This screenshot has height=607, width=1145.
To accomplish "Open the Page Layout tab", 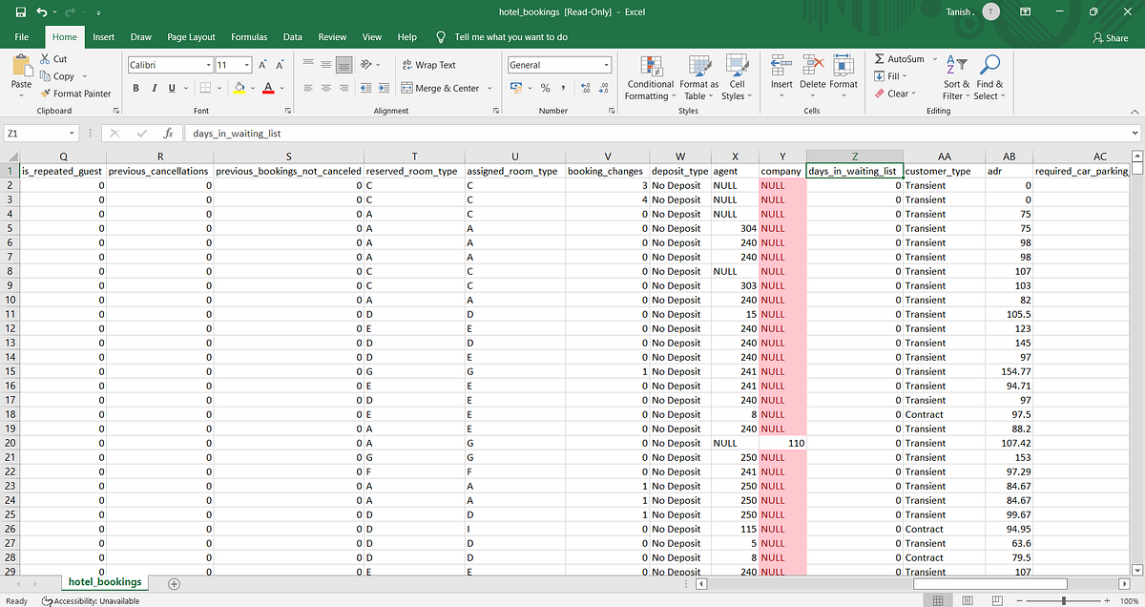I will click(x=191, y=36).
